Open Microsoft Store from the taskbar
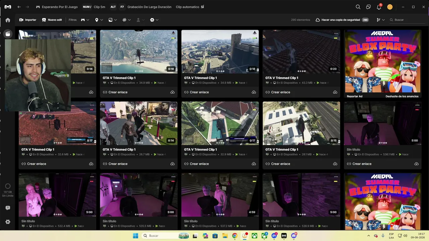The width and height of the screenshot is (429, 241). click(x=215, y=236)
